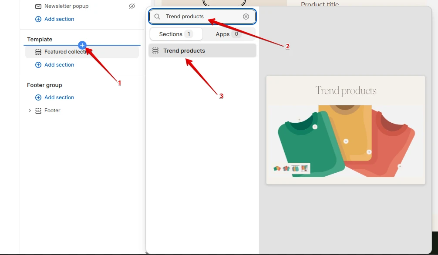Click the plus icon of Add section below Newsletter popup
This screenshot has width=438, height=255.
tap(38, 19)
